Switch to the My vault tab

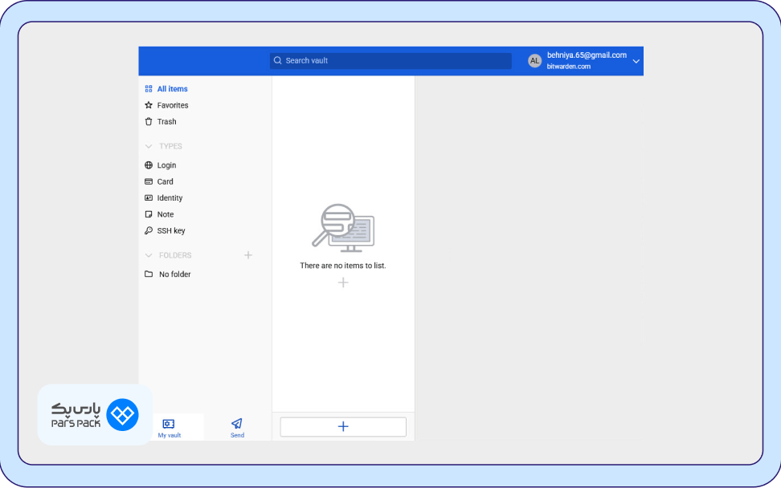point(169,427)
